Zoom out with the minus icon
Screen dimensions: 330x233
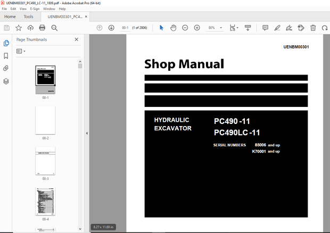pos(185,28)
